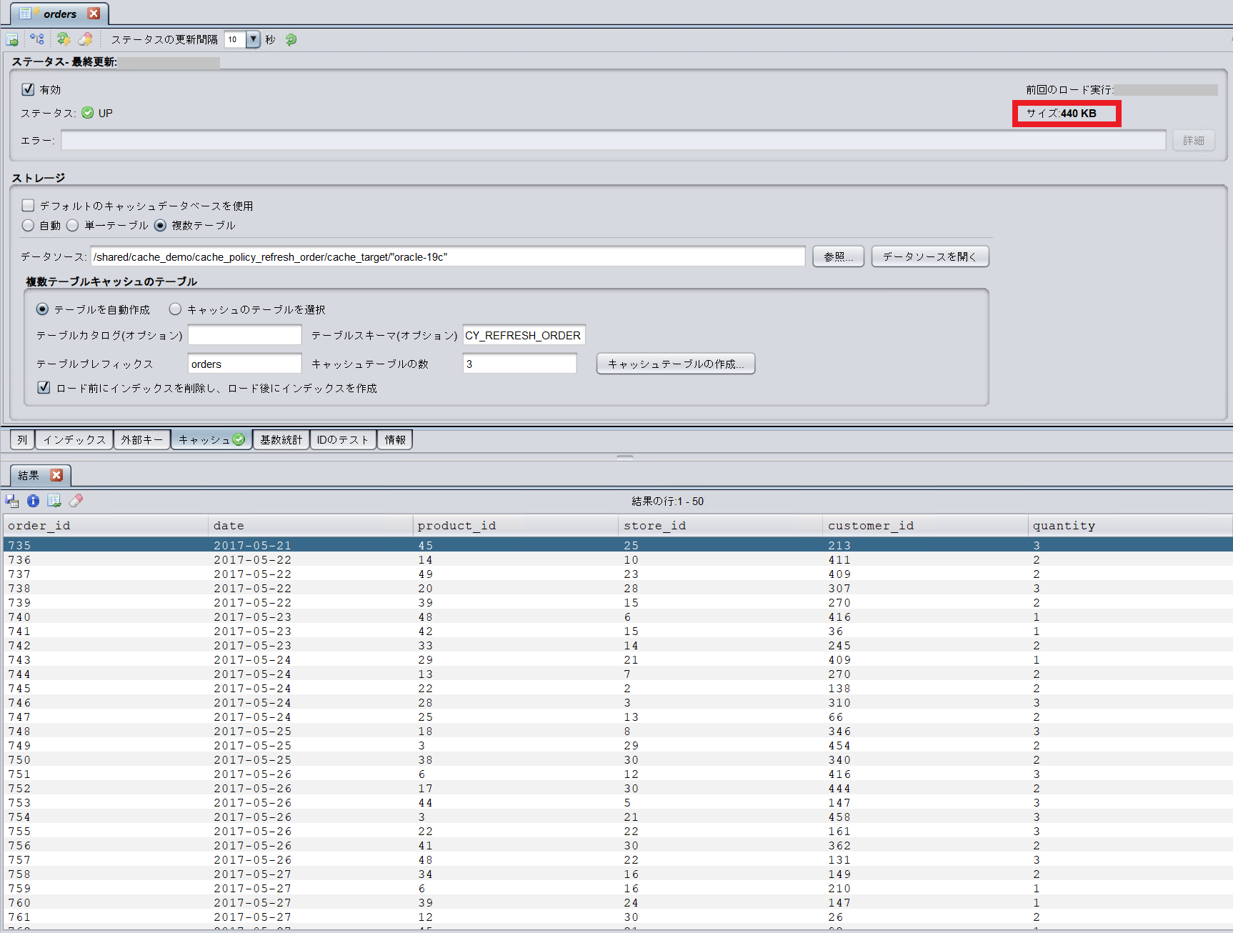Select キャッシュのテーブルを選択 radio button
The width and height of the screenshot is (1233, 933).
175,309
